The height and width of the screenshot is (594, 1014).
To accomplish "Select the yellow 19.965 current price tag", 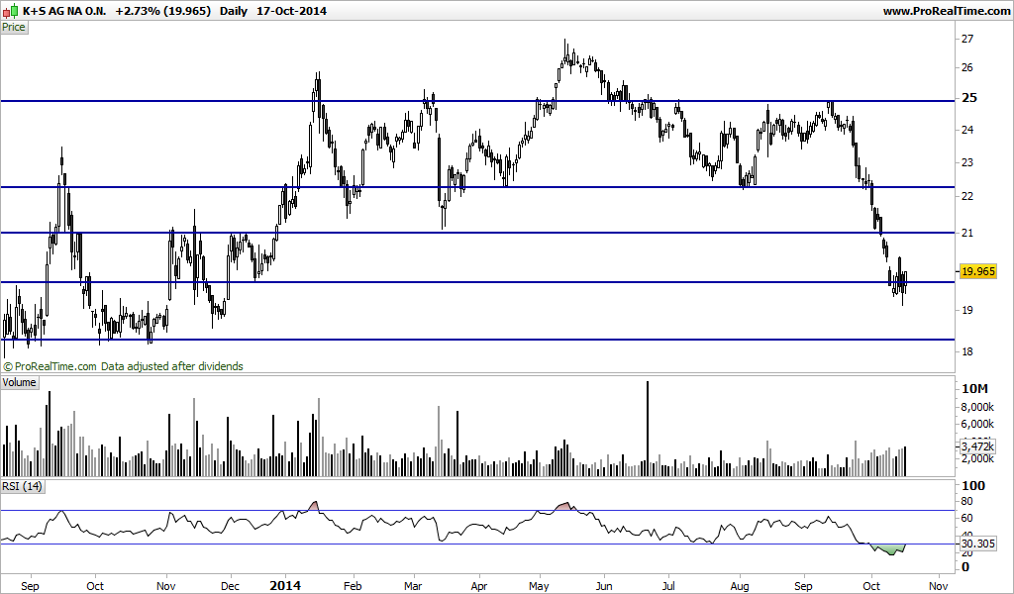I will (x=977, y=271).
